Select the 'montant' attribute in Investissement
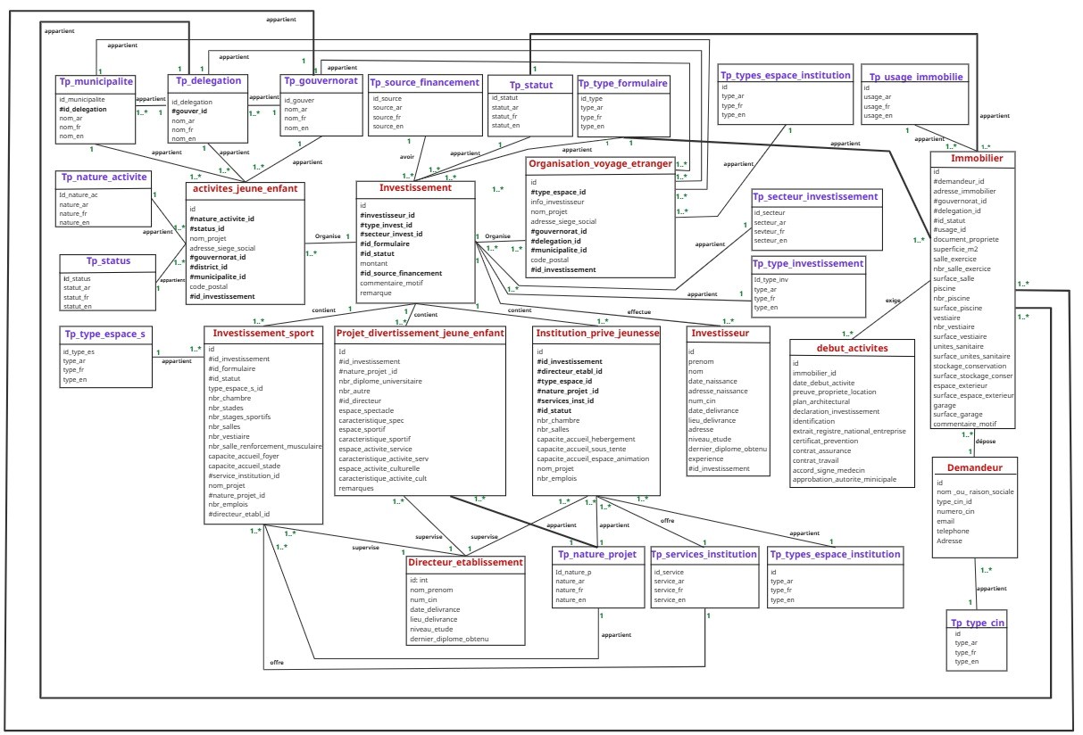1083x735 pixels. (x=373, y=263)
